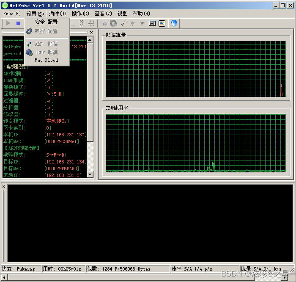Click the start (play) toolbar button
This screenshot has width=296, height=282.
[x=8, y=23]
